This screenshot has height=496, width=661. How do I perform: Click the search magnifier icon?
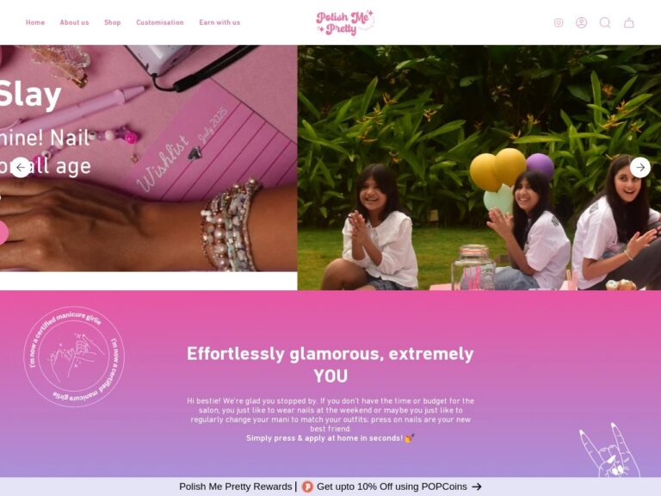point(605,22)
